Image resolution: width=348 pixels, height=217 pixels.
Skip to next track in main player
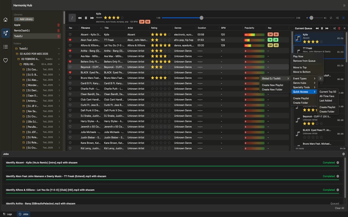point(92,18)
